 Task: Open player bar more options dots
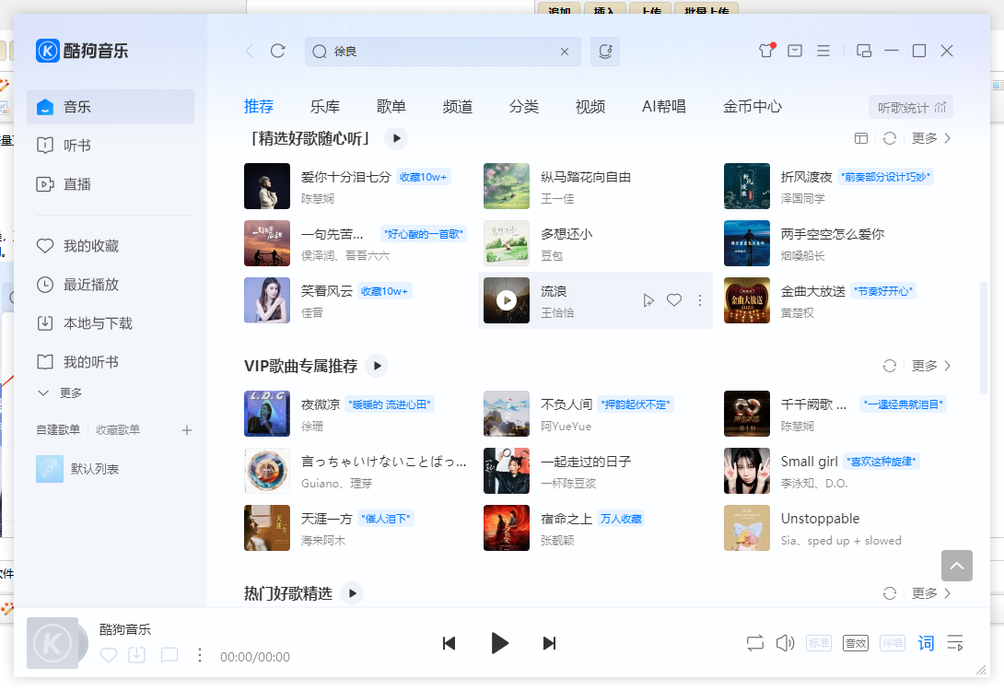[200, 655]
